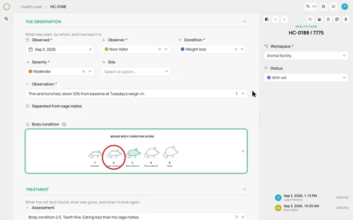353x220 pixels.
Task: Open the apps grid icon in top bar
Action: tap(324, 7)
